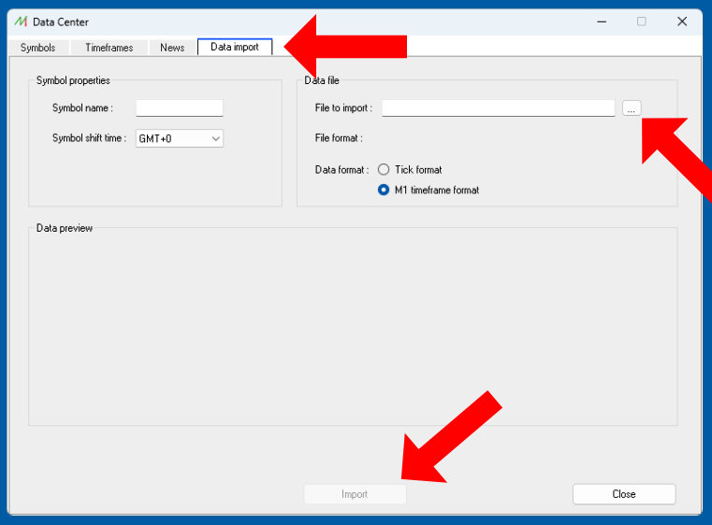Close the Data Center window with X
This screenshot has height=525, width=712.
(682, 21)
